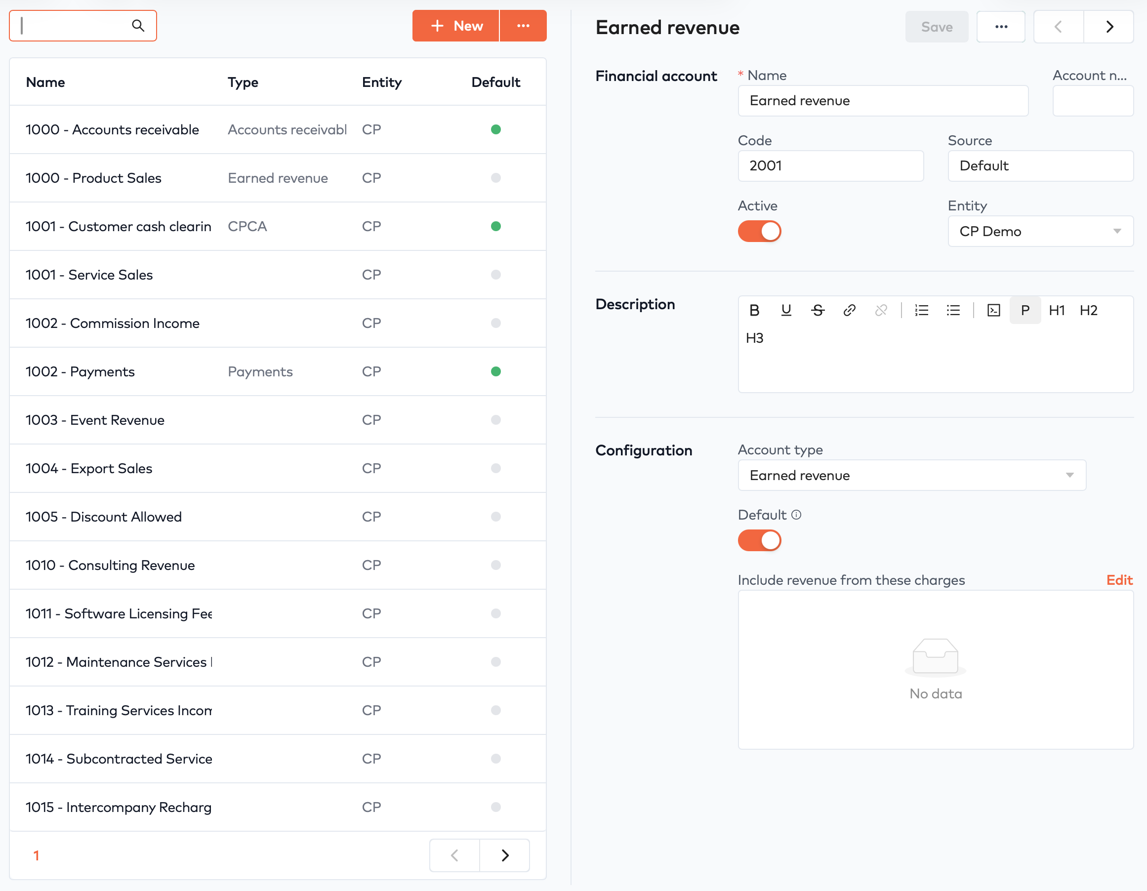
Task: Click the Name field Earned revenue
Action: 883,101
